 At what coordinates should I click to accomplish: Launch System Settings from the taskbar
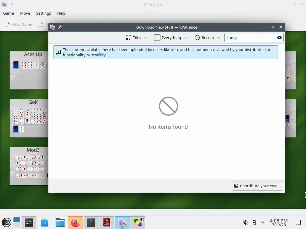click(x=29, y=222)
